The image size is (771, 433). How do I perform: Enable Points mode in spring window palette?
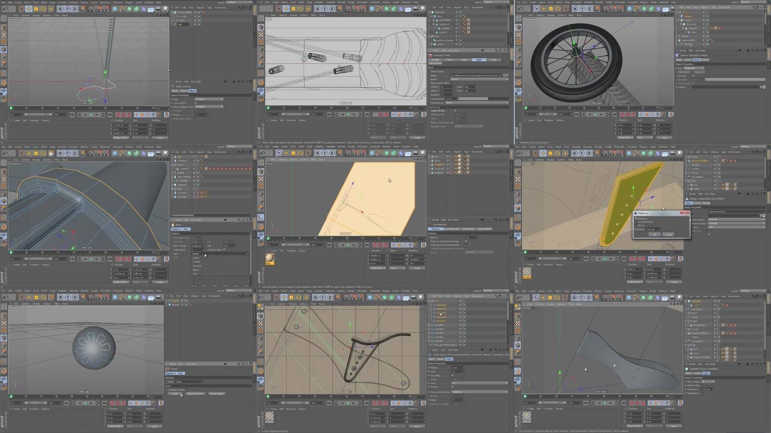[x=4, y=49]
